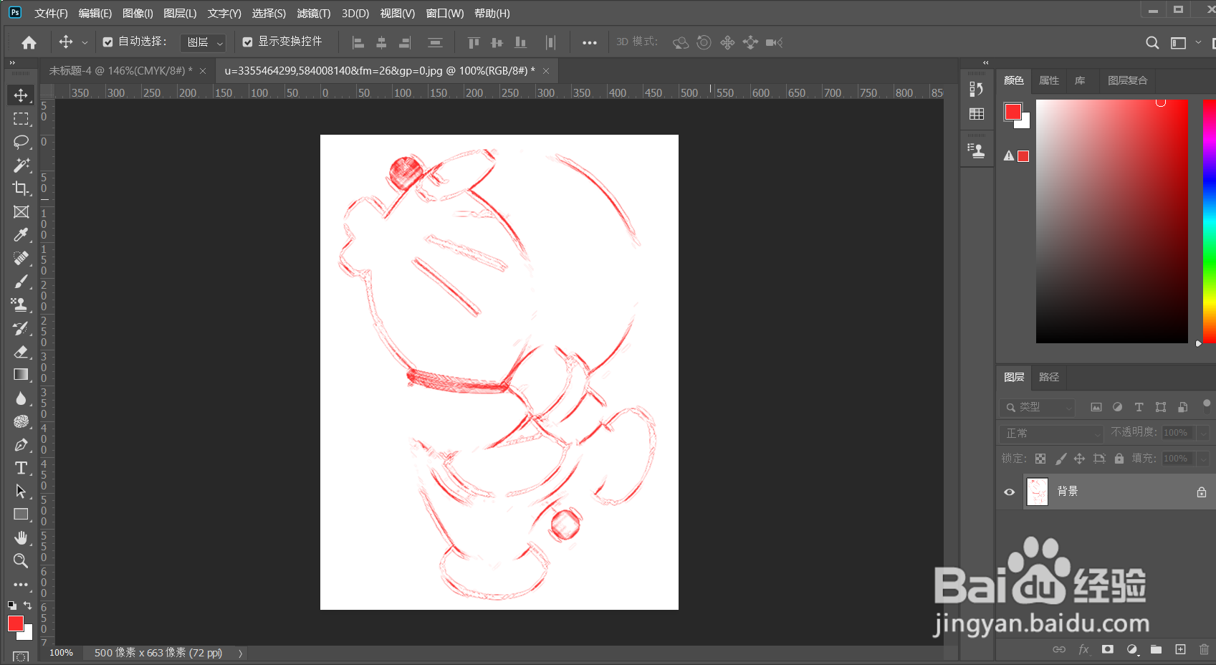Expand the status bar info arrow

click(x=241, y=654)
